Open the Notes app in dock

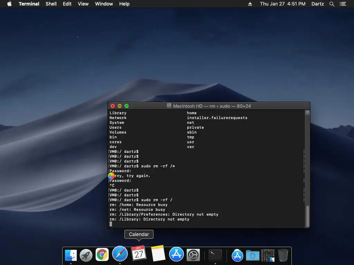[158, 253]
